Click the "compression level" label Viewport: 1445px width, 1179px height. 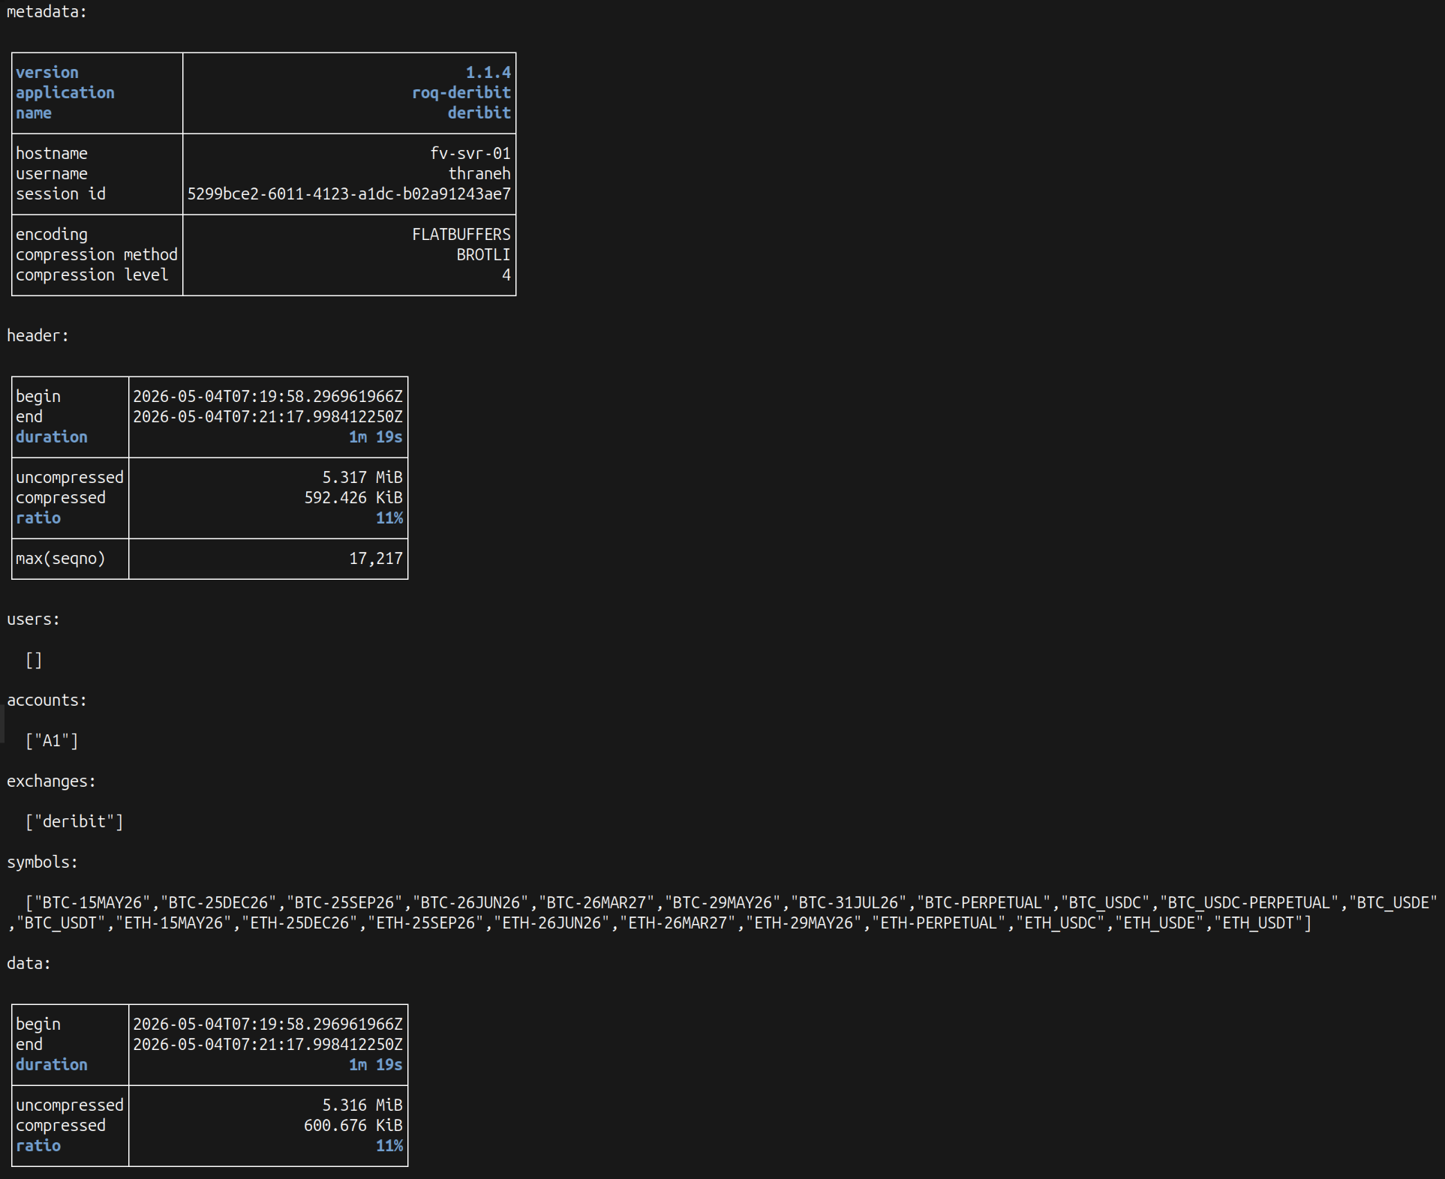coord(92,275)
